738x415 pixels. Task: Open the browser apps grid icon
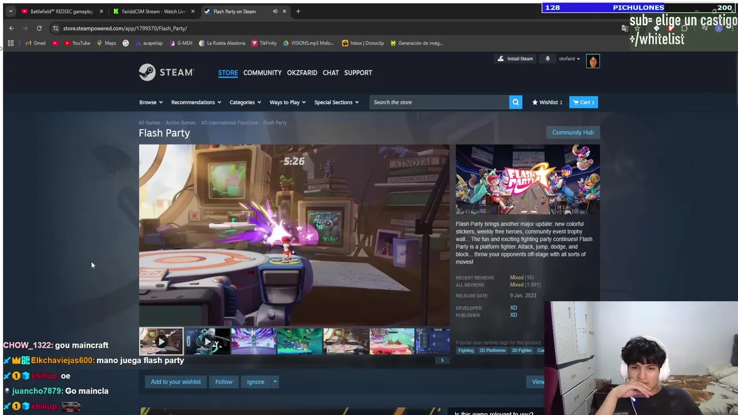(x=10, y=43)
